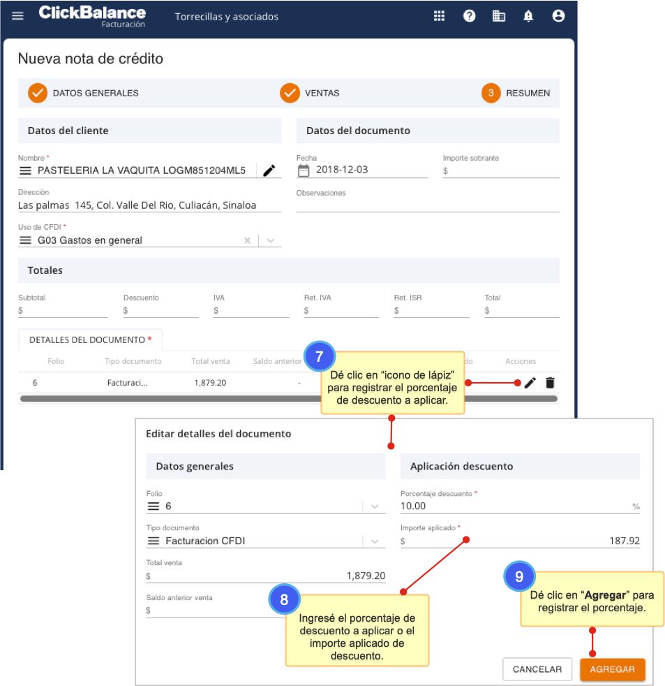Open the apps grid icon

tap(439, 16)
